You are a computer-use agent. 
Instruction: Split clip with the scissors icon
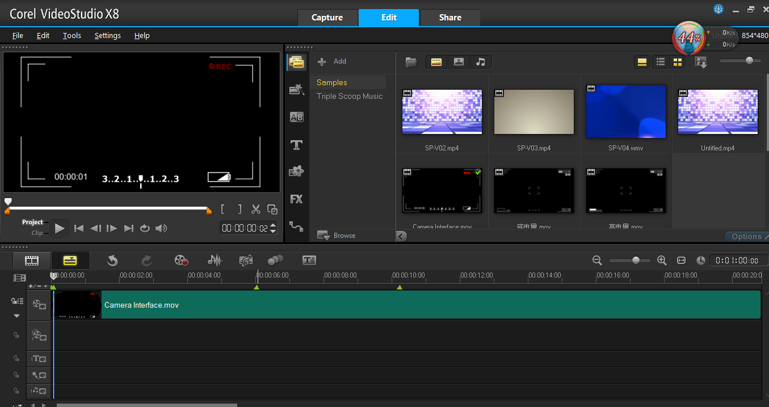pyautogui.click(x=256, y=209)
